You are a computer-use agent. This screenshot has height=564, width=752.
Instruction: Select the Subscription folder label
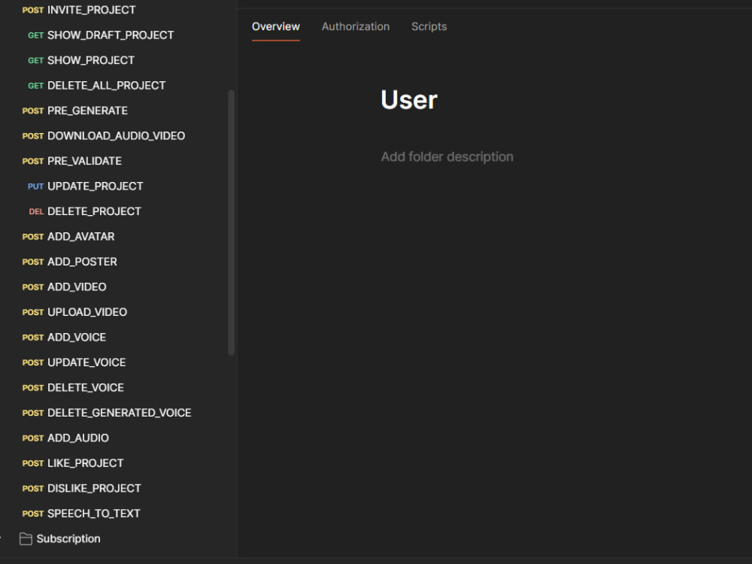[68, 538]
